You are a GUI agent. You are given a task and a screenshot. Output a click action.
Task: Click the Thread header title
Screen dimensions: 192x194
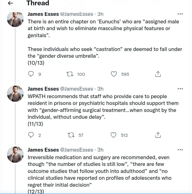coord(38,3)
